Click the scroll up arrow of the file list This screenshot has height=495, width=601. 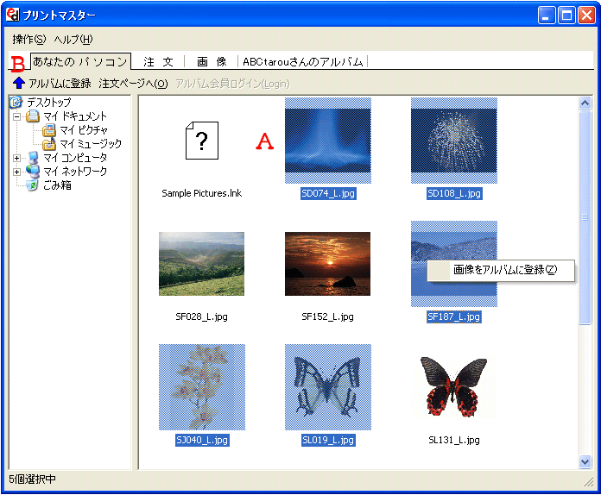point(585,103)
